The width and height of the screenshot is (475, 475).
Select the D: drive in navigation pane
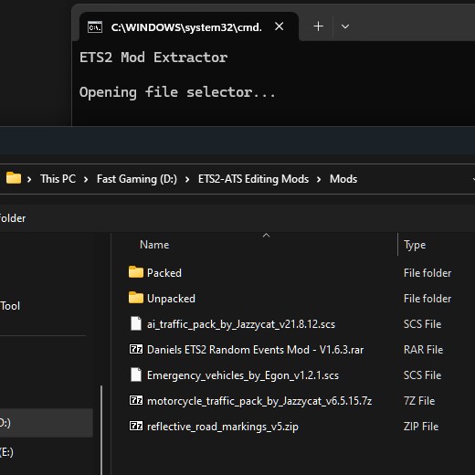coord(47,423)
